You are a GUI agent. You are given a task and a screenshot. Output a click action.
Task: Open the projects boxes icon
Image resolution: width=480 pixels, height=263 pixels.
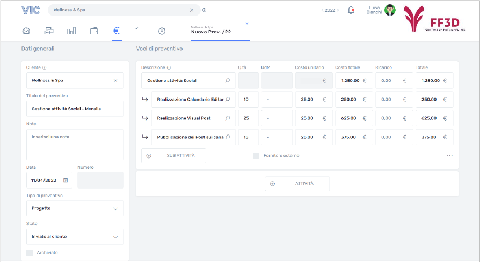(x=49, y=31)
